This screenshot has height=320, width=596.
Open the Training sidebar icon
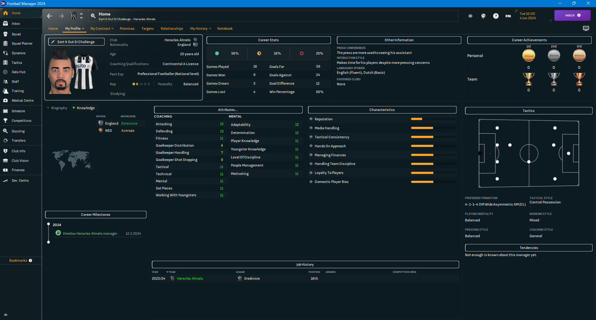coord(6,91)
